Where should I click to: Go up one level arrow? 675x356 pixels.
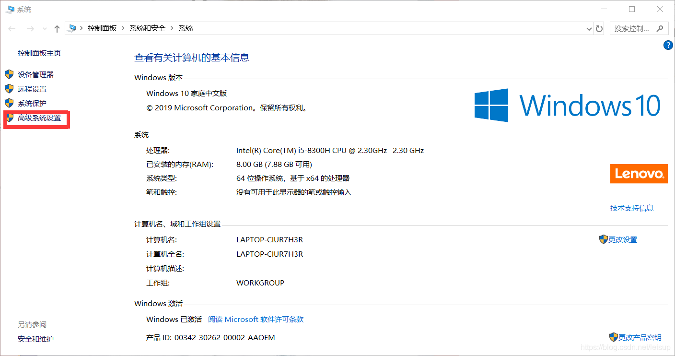click(57, 29)
